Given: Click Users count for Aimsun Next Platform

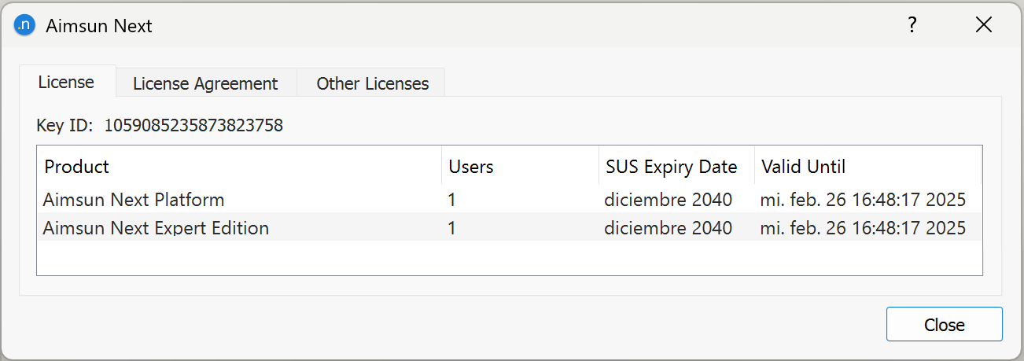Looking at the screenshot, I should [x=452, y=200].
